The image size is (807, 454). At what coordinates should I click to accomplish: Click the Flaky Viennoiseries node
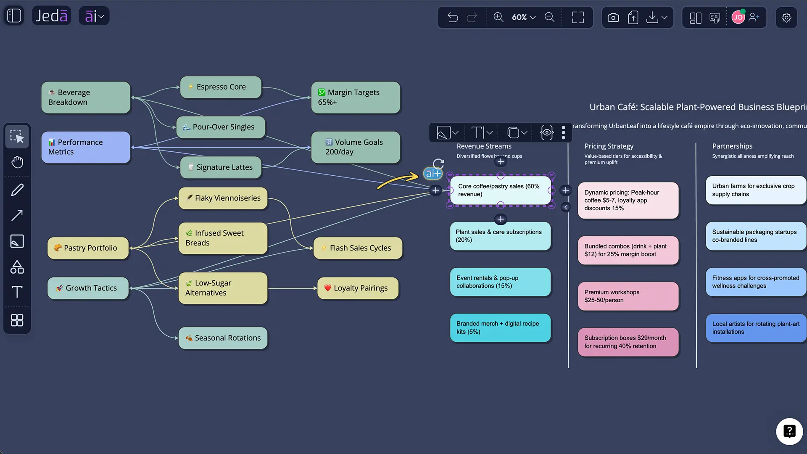tap(223, 198)
